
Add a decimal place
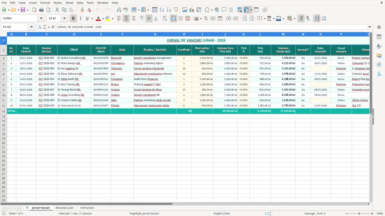coord(228,19)
